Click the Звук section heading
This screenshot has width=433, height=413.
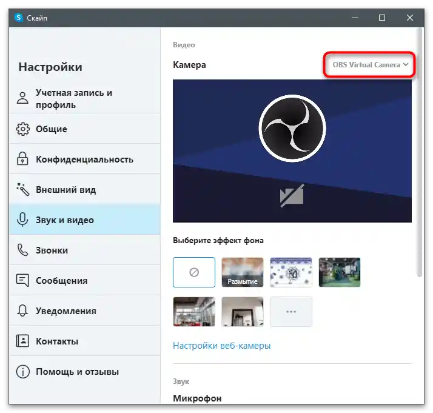pos(181,381)
